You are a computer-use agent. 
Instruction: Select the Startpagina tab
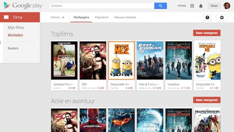pos(81,17)
